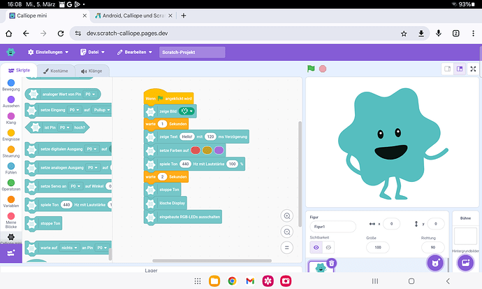Click the stoppe Ton block in palette
482x289 pixels.
(43, 223)
